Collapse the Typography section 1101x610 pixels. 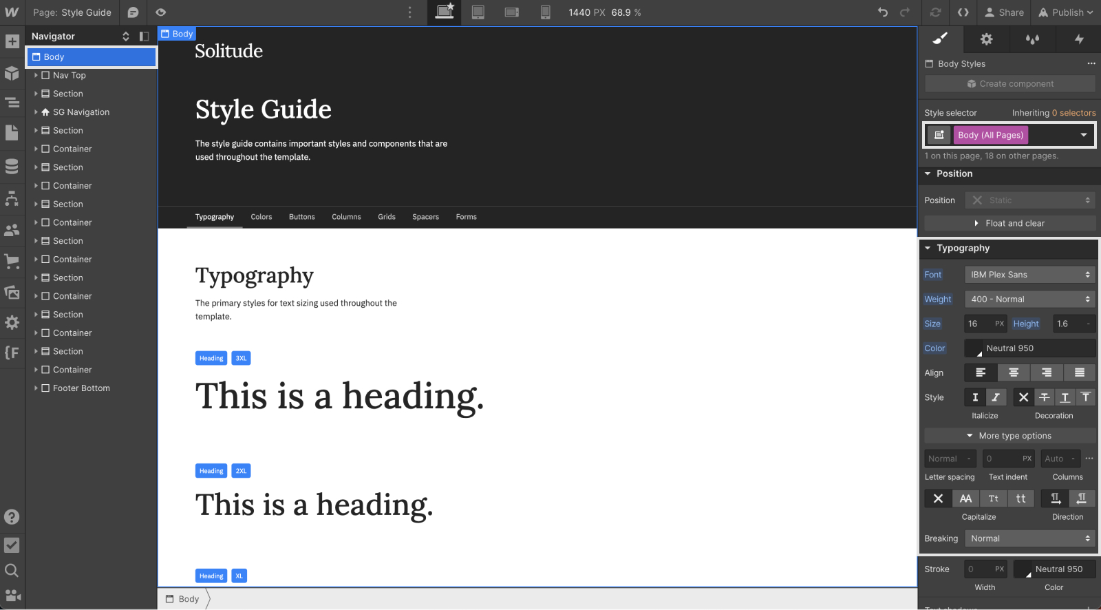click(x=928, y=248)
